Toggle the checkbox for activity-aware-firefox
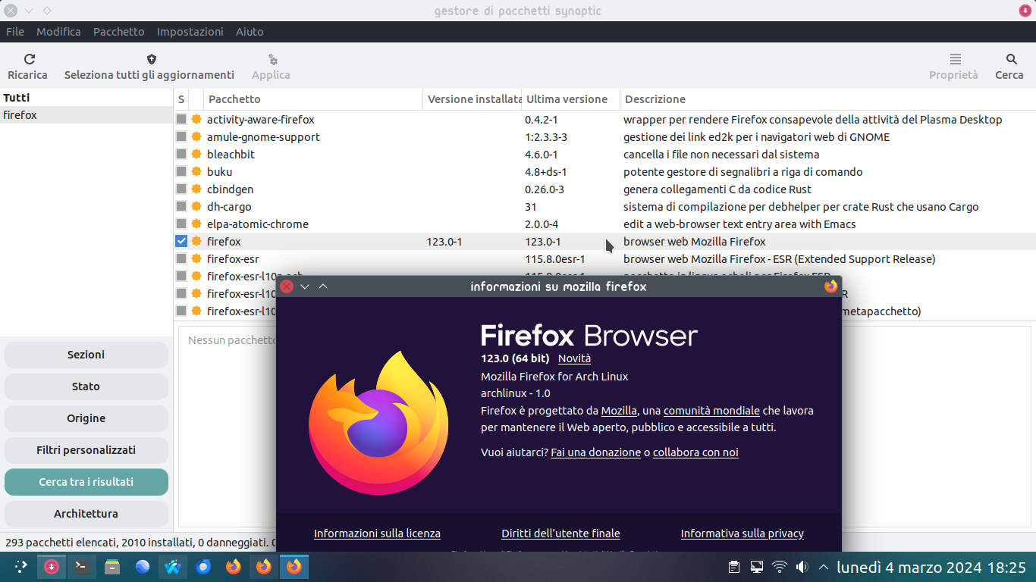This screenshot has height=582, width=1036. pos(181,120)
